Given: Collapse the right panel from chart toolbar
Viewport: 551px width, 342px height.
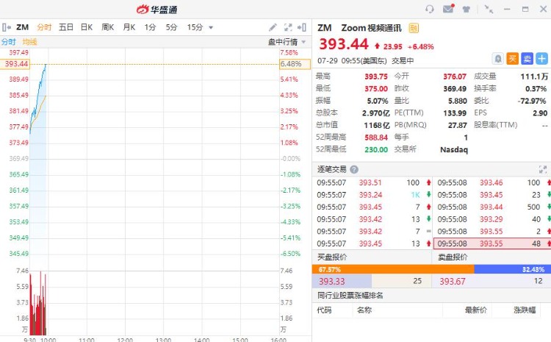Looking at the screenshot, I should 302,27.
